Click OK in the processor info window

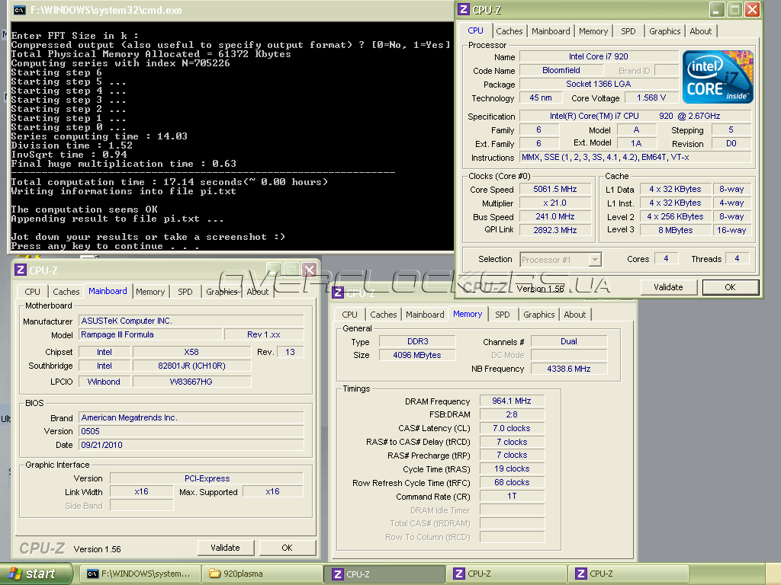coord(730,287)
